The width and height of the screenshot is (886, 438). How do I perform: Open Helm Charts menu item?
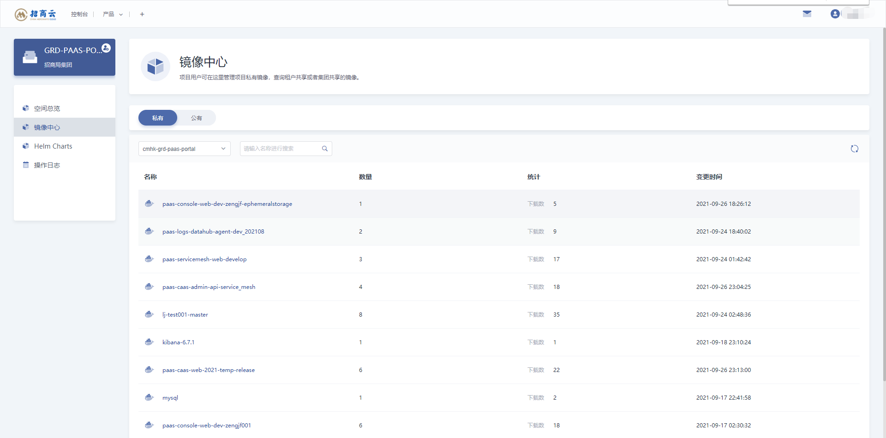(x=65, y=146)
